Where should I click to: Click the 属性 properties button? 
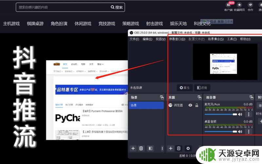pos(185,88)
